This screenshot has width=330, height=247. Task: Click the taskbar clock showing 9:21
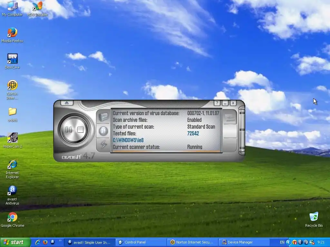[321, 242]
